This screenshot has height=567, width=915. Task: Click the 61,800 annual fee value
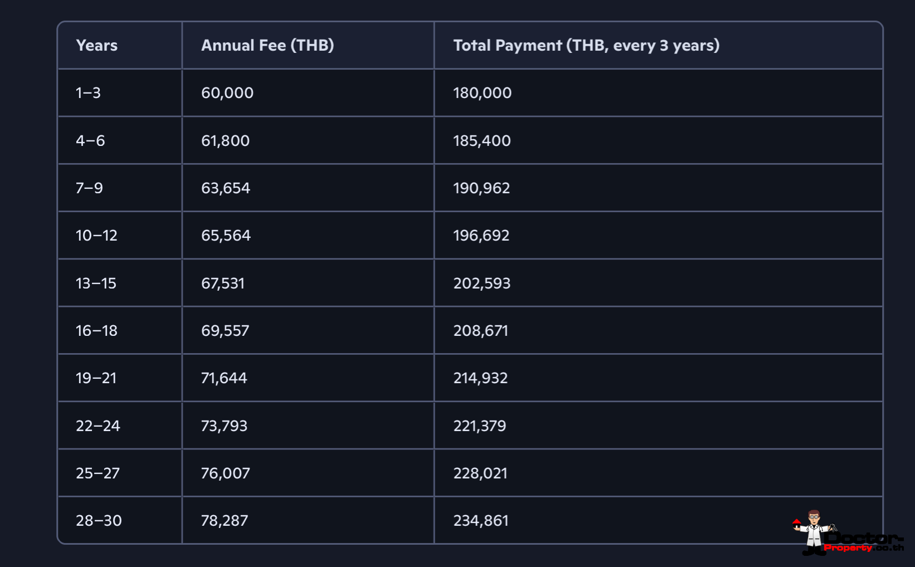[226, 141]
